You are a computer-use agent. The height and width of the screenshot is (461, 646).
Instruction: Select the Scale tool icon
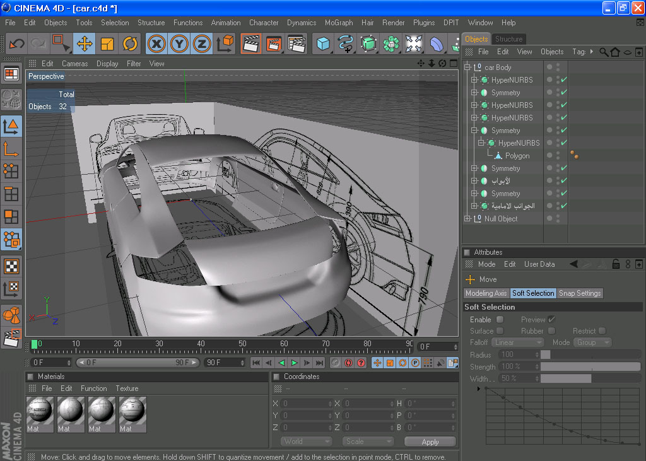(x=107, y=44)
